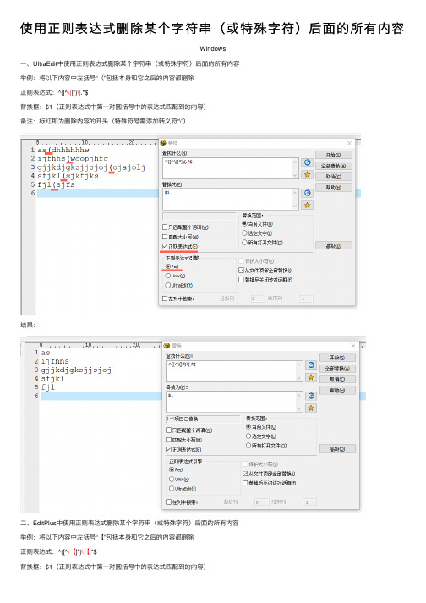Select UltraEdit regex engine in first dialog
Viewport: 426px width, 603px height.
[168, 285]
